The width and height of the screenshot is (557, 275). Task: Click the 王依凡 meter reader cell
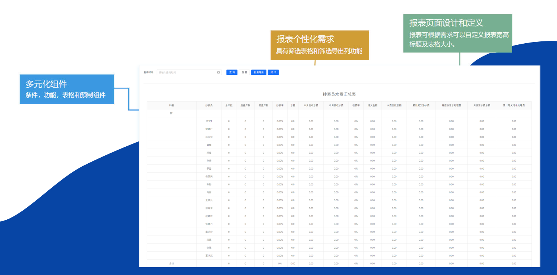point(209,200)
